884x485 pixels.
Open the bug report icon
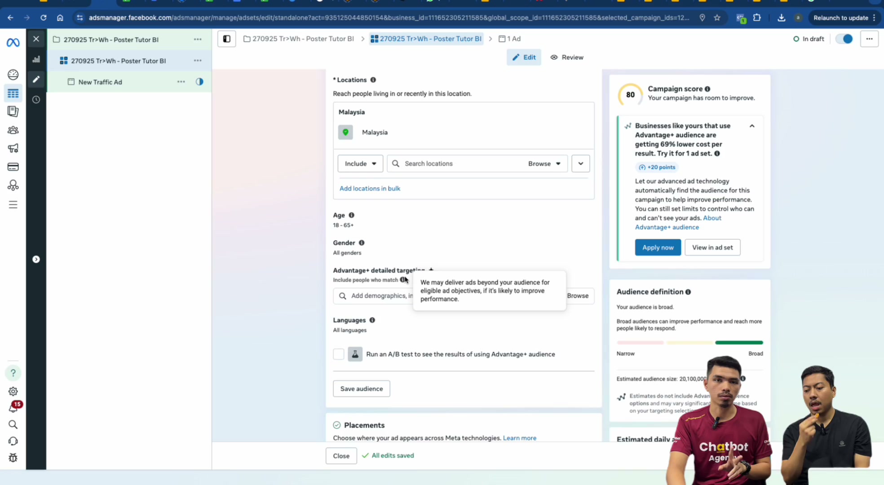point(13,458)
